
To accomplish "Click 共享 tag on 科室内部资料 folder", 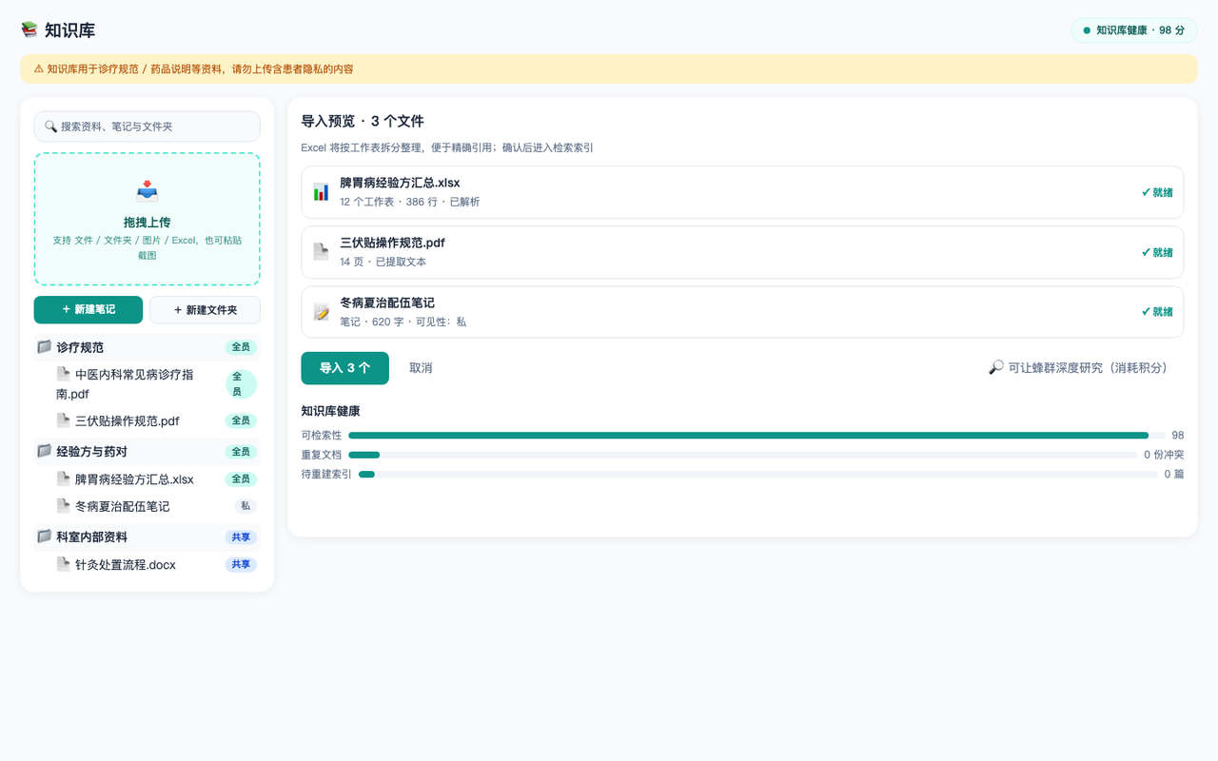I will (x=241, y=537).
